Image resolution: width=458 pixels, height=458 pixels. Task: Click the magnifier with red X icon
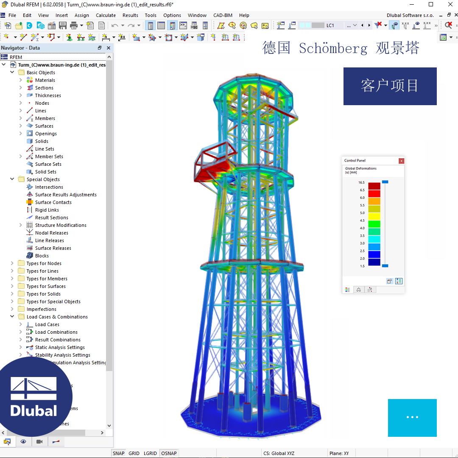pyautogui.click(x=448, y=25)
